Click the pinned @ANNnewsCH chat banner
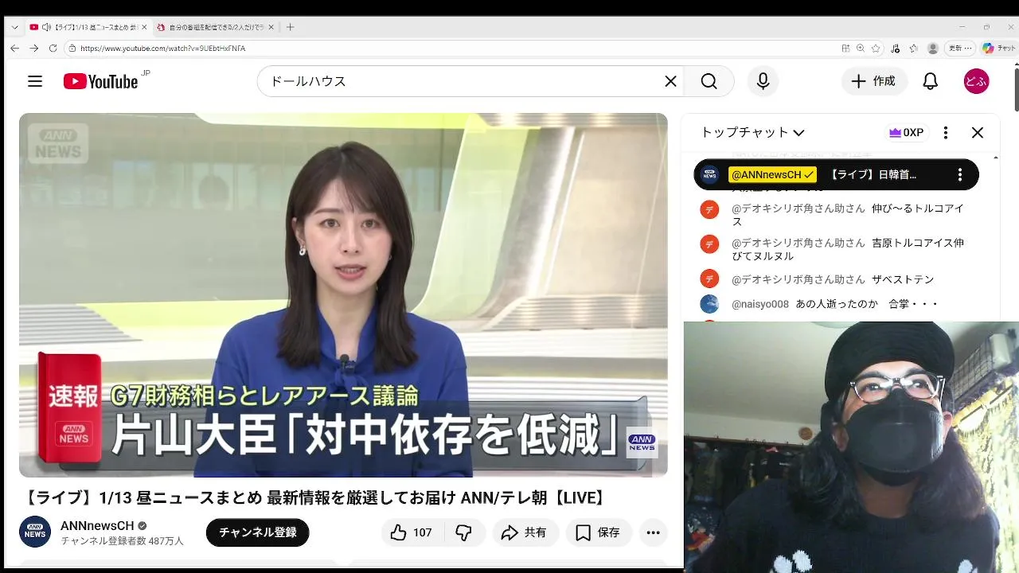The width and height of the screenshot is (1019, 573). (x=836, y=175)
